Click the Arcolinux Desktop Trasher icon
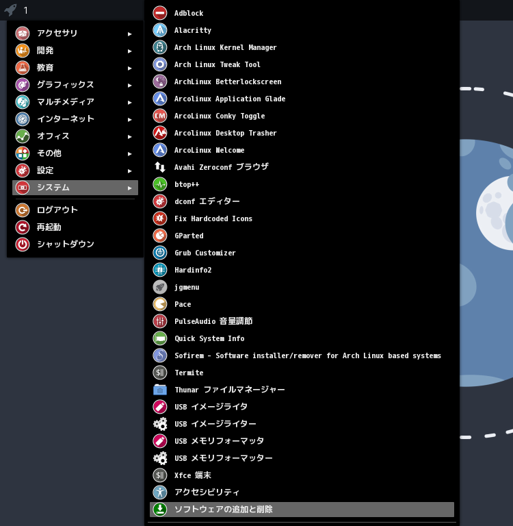Screen dimensions: 513x526 coord(160,133)
